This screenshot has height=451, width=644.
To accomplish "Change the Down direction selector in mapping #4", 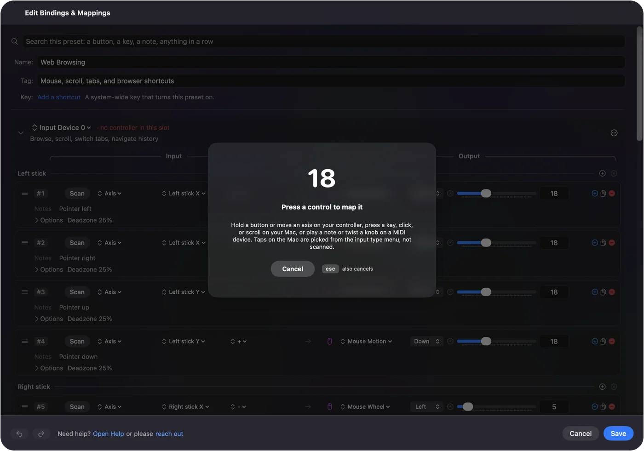I will pyautogui.click(x=426, y=341).
